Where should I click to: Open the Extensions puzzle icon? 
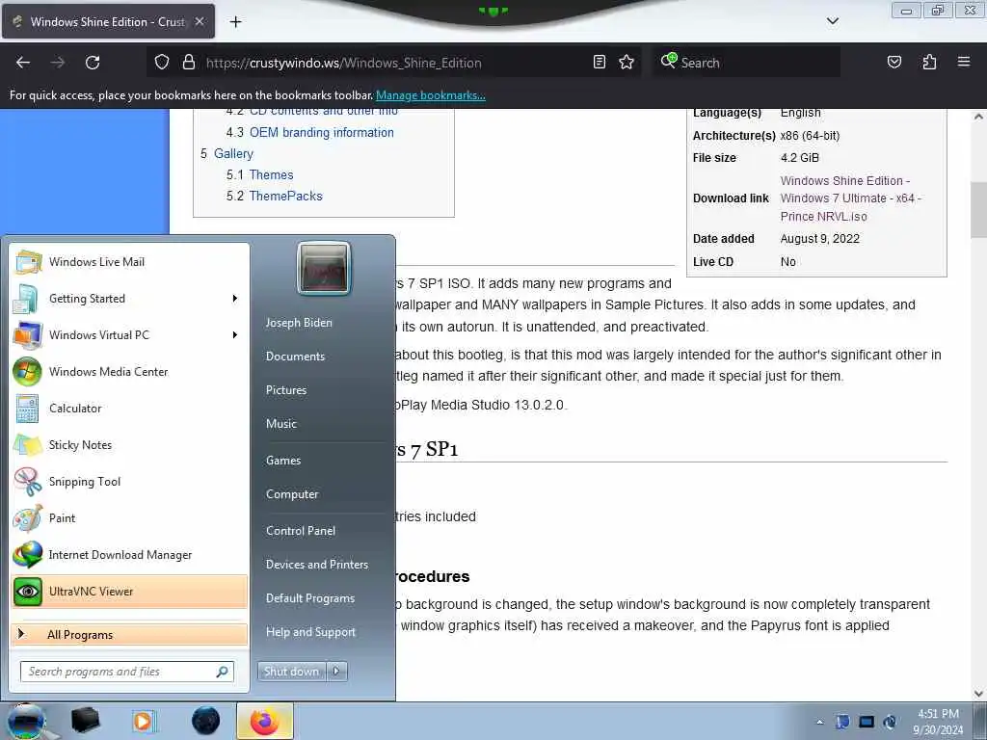point(929,62)
